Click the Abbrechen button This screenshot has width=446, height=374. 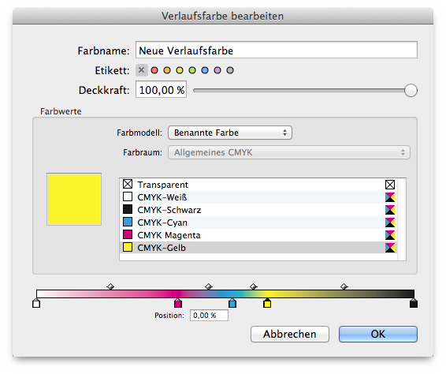tap(290, 334)
